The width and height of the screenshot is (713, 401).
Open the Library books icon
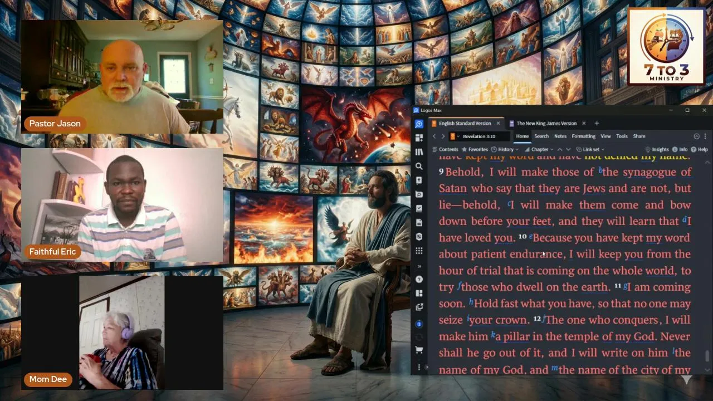point(419,151)
